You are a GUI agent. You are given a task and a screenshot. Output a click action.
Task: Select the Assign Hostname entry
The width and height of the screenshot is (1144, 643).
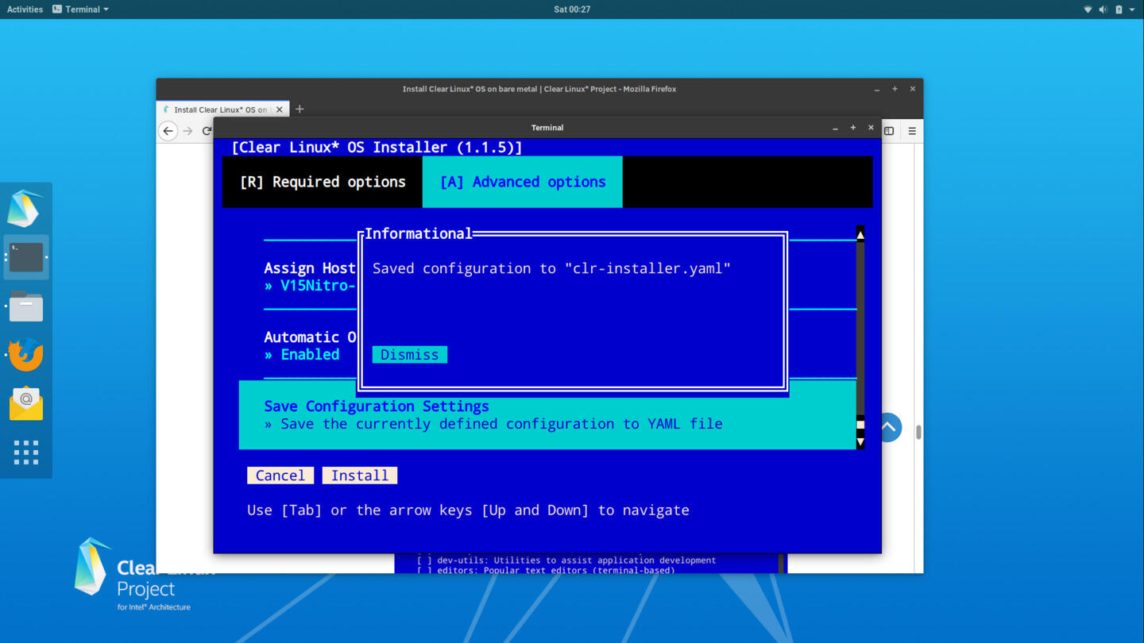point(310,276)
